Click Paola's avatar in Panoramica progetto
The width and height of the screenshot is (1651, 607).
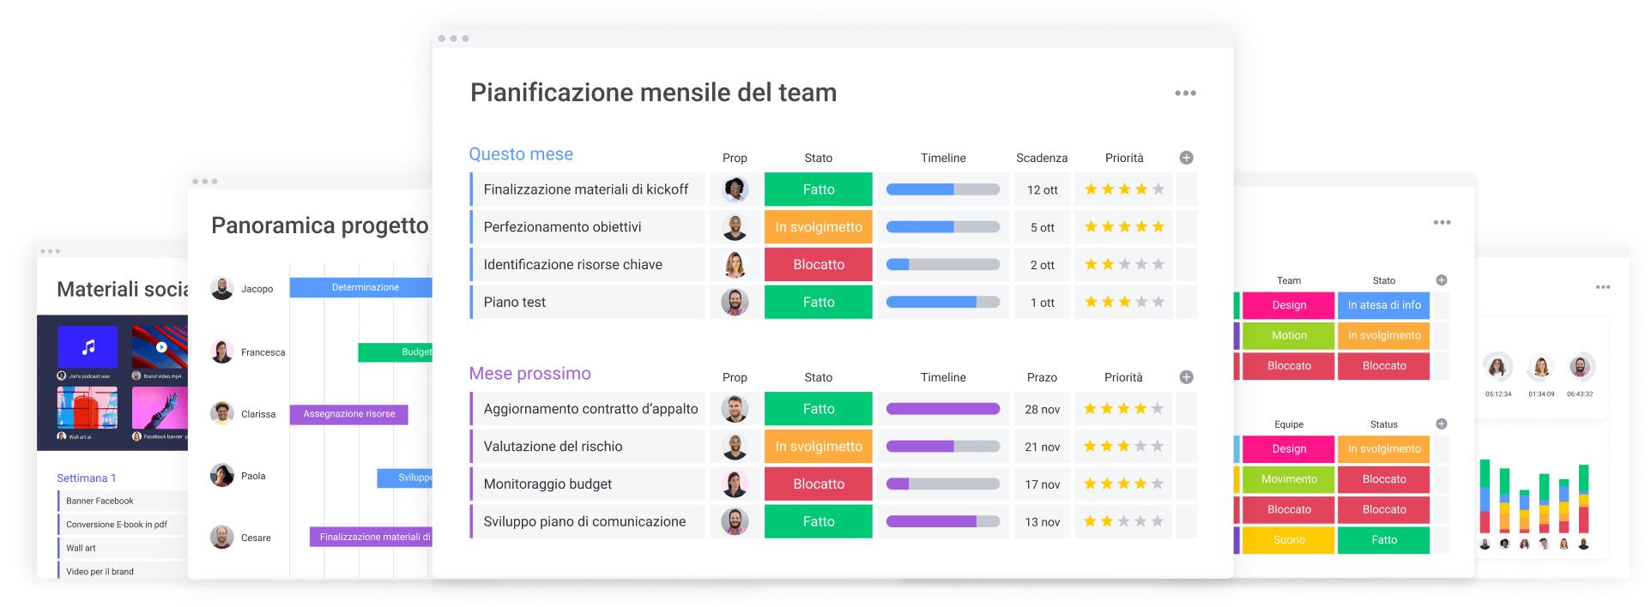pyautogui.click(x=222, y=475)
